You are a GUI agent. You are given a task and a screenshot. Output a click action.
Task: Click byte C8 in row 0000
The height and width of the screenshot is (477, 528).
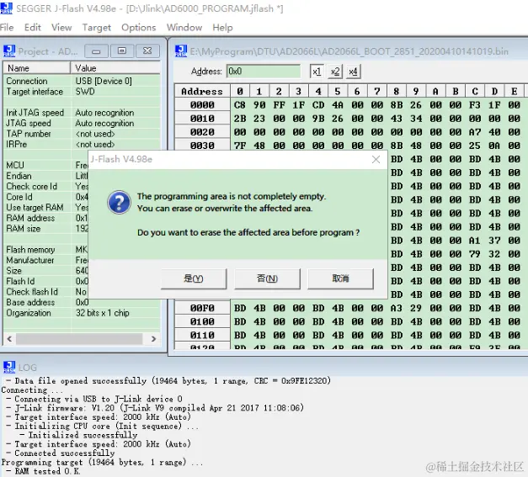point(240,105)
